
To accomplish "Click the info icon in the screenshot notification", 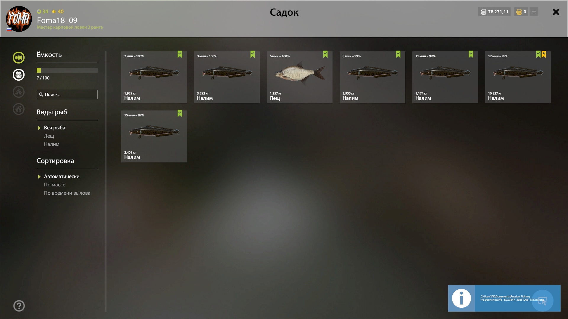I will coord(461,298).
